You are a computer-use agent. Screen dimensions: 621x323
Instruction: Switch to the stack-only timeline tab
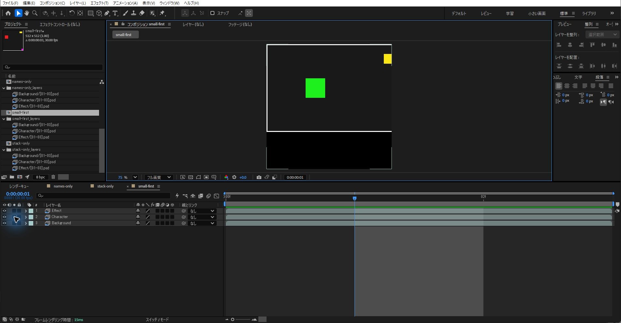[106, 187]
